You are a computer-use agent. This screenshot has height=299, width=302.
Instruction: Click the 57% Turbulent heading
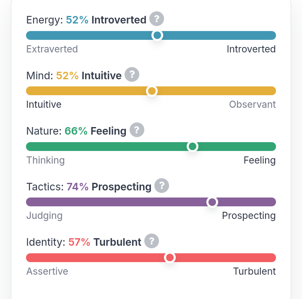pos(104,242)
